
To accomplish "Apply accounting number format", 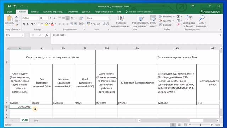I will [x=88, y=24].
